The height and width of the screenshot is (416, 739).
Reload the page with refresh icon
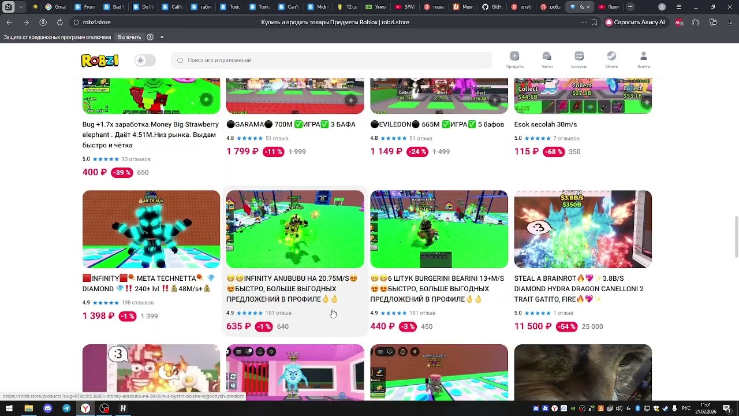[59, 22]
